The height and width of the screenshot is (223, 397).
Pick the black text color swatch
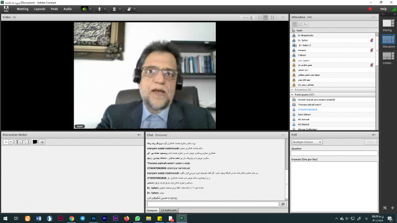(35, 142)
